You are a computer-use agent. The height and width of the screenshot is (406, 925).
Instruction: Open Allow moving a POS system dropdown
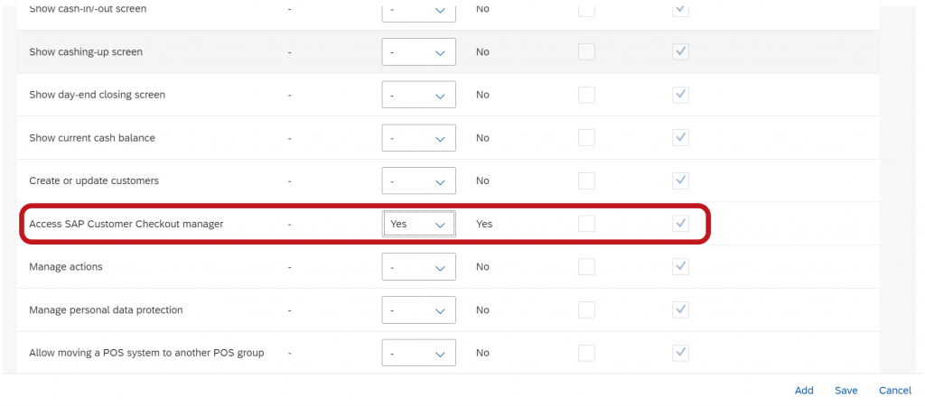[419, 353]
